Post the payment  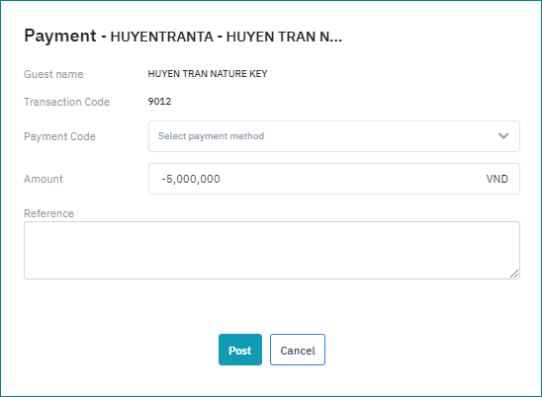pyautogui.click(x=240, y=350)
